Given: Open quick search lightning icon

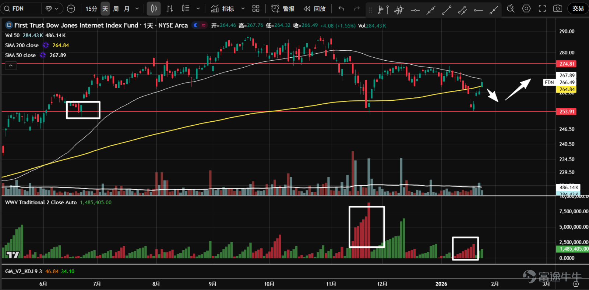Looking at the screenshot, I should coord(511,8).
